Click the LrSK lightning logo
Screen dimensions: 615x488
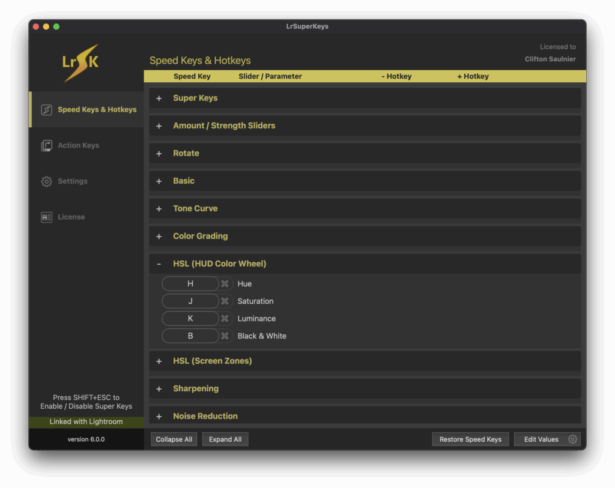pos(81,62)
